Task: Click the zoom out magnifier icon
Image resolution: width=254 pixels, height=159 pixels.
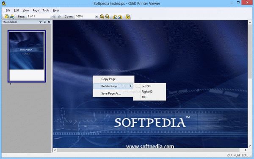Action: point(107,17)
